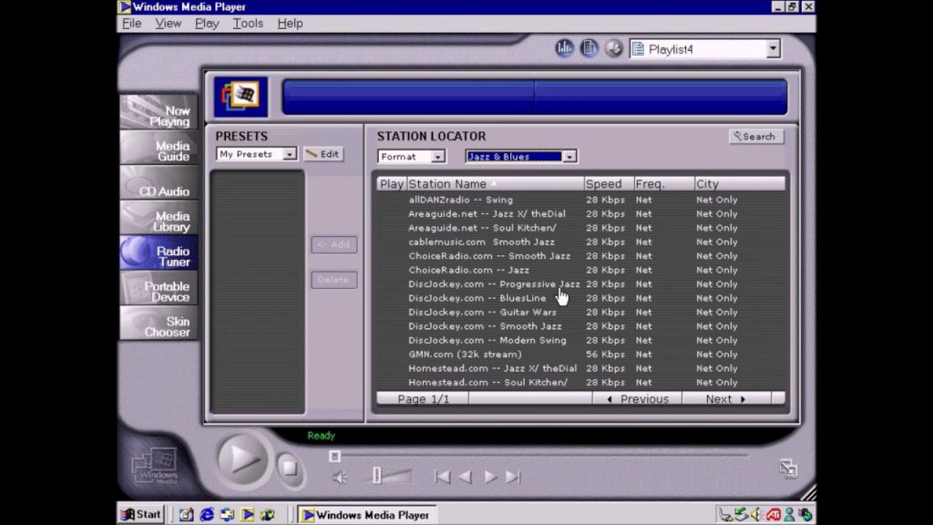The image size is (933, 525).
Task: Launch Internet Explorer from quick launch
Action: (207, 515)
